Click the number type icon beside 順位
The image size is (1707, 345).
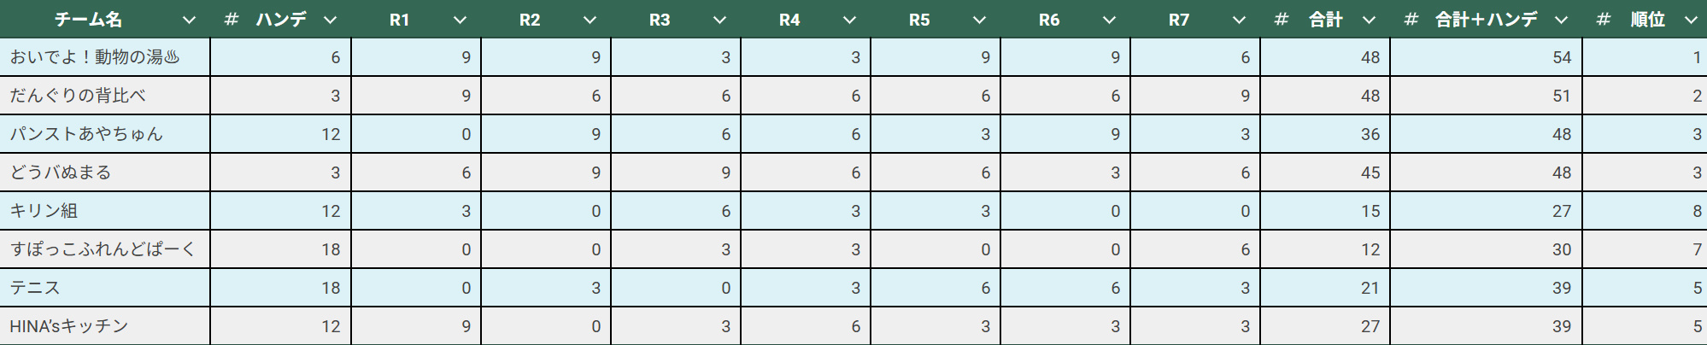[1604, 20]
